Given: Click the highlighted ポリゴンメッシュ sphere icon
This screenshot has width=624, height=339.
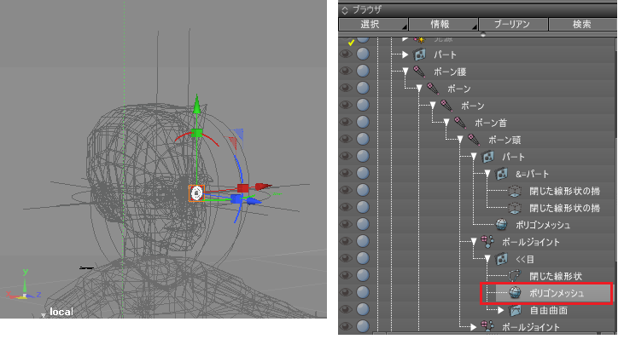Looking at the screenshot, I should pos(515,293).
